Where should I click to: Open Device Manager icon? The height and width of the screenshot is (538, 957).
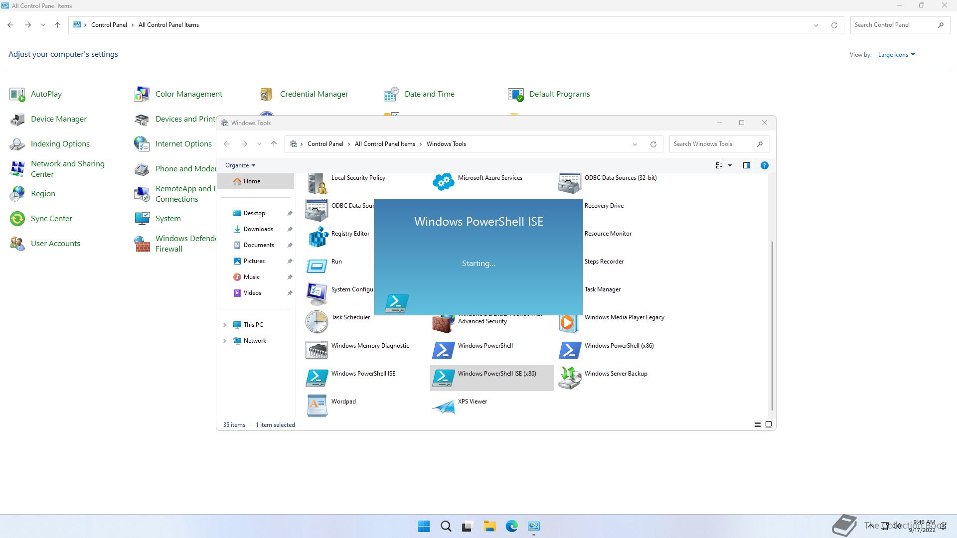point(17,119)
